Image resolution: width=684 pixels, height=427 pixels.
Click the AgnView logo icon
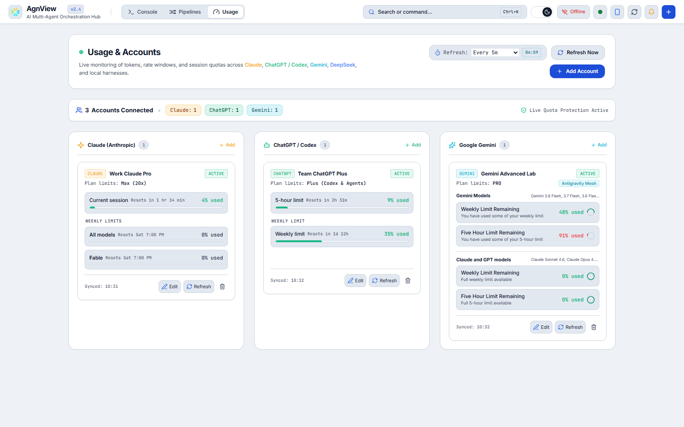[15, 12]
